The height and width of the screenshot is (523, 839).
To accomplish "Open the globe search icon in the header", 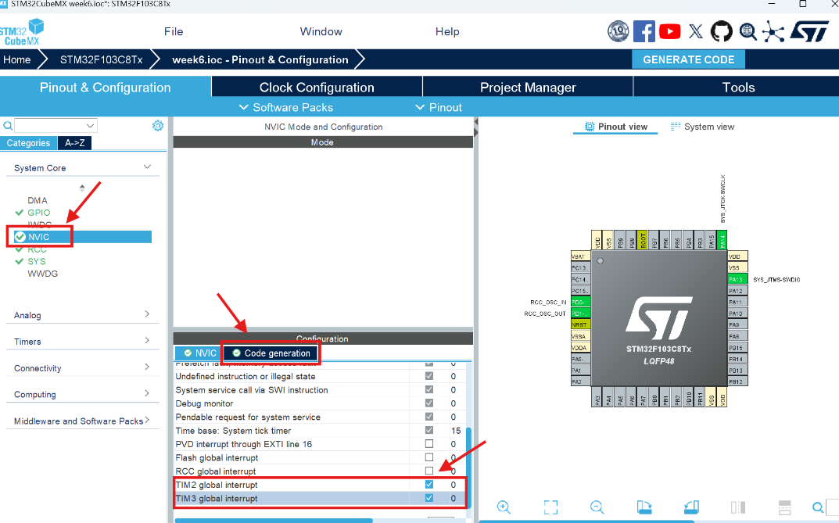I will (x=748, y=31).
